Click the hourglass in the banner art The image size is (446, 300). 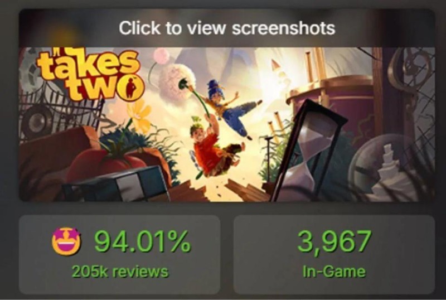click(x=309, y=152)
